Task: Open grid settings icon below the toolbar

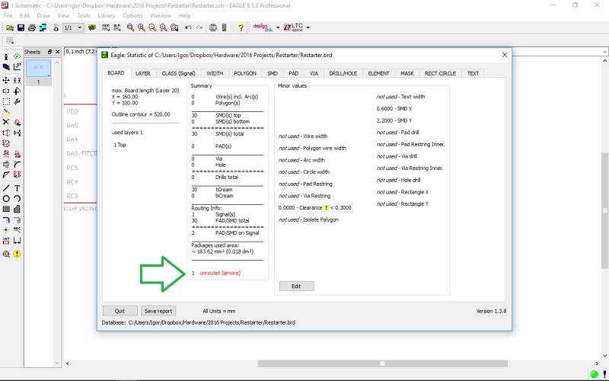Action: 10,40
